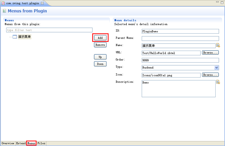Open the Files tab
This screenshot has width=225, height=146.
pyautogui.click(x=41, y=143)
